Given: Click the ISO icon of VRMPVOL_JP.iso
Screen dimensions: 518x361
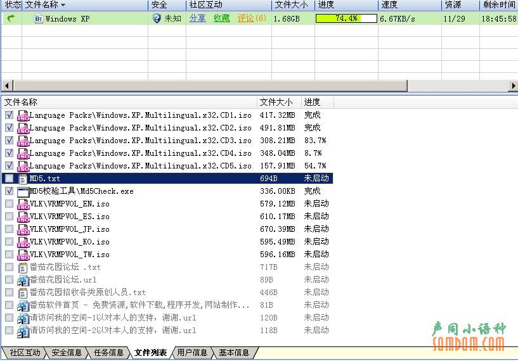Looking at the screenshot, I should coord(23,229).
